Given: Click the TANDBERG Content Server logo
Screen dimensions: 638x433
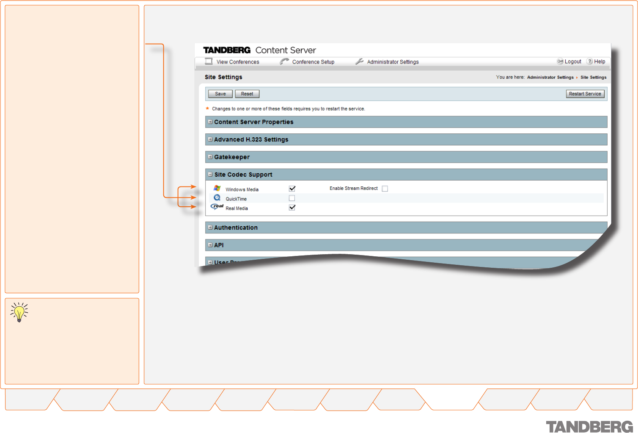Looking at the screenshot, I should tap(259, 50).
